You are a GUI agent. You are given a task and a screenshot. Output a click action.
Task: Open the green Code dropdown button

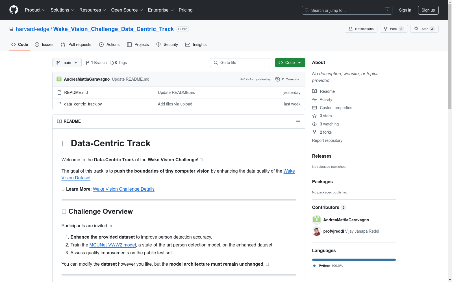click(290, 63)
